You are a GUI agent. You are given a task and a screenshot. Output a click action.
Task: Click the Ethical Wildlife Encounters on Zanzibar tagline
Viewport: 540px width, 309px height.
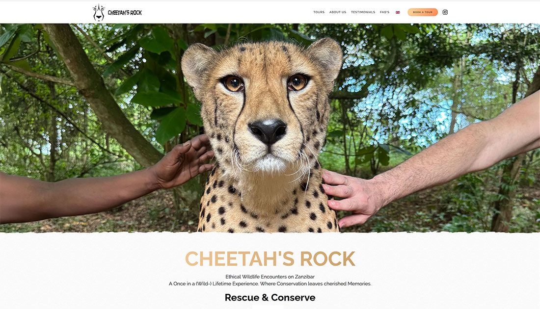pos(270,277)
